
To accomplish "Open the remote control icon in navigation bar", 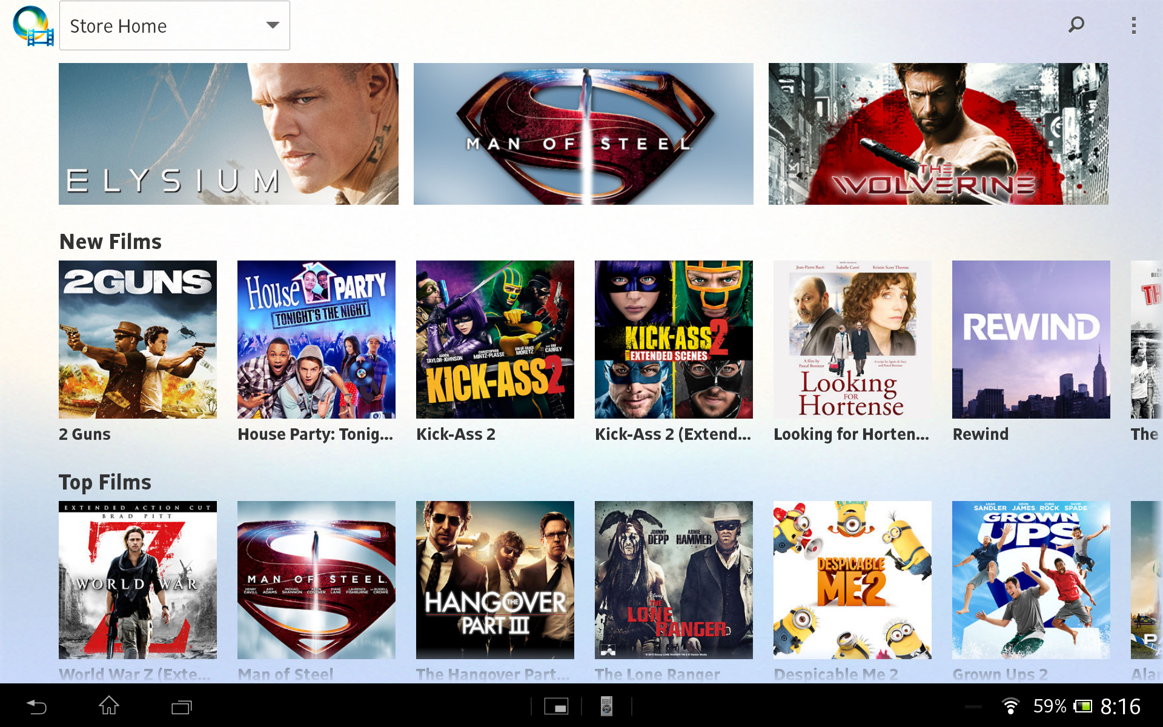I will pos(606,706).
